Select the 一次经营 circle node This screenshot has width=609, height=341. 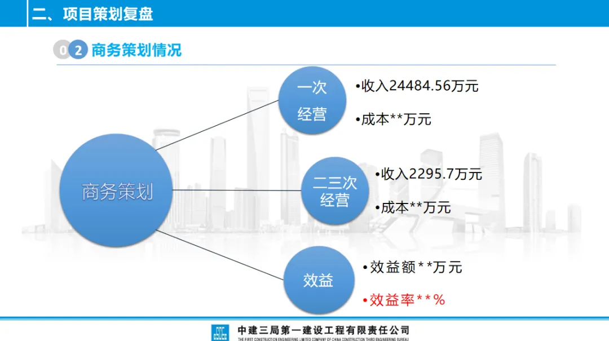click(x=312, y=100)
